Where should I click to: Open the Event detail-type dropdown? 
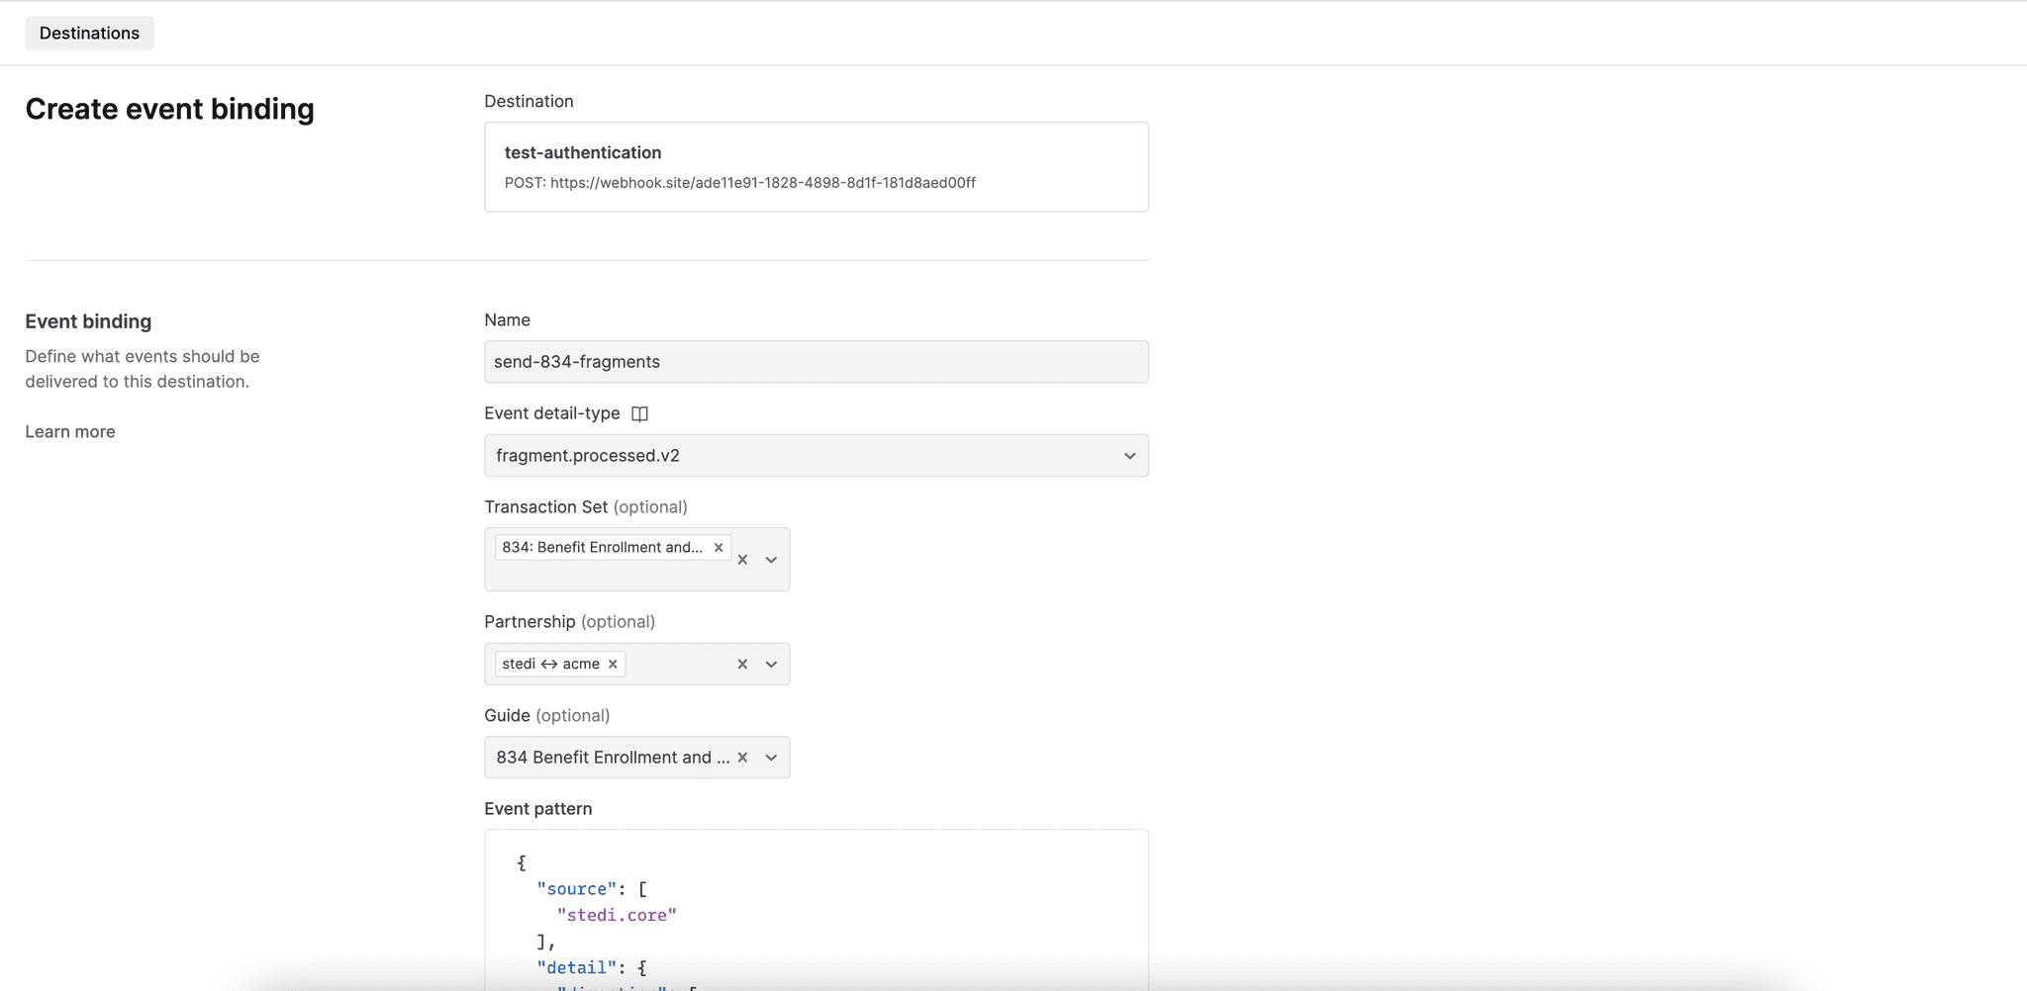[x=1129, y=456]
